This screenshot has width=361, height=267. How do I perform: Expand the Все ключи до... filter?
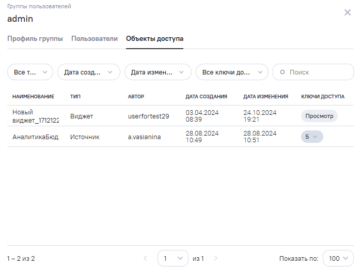click(x=231, y=72)
